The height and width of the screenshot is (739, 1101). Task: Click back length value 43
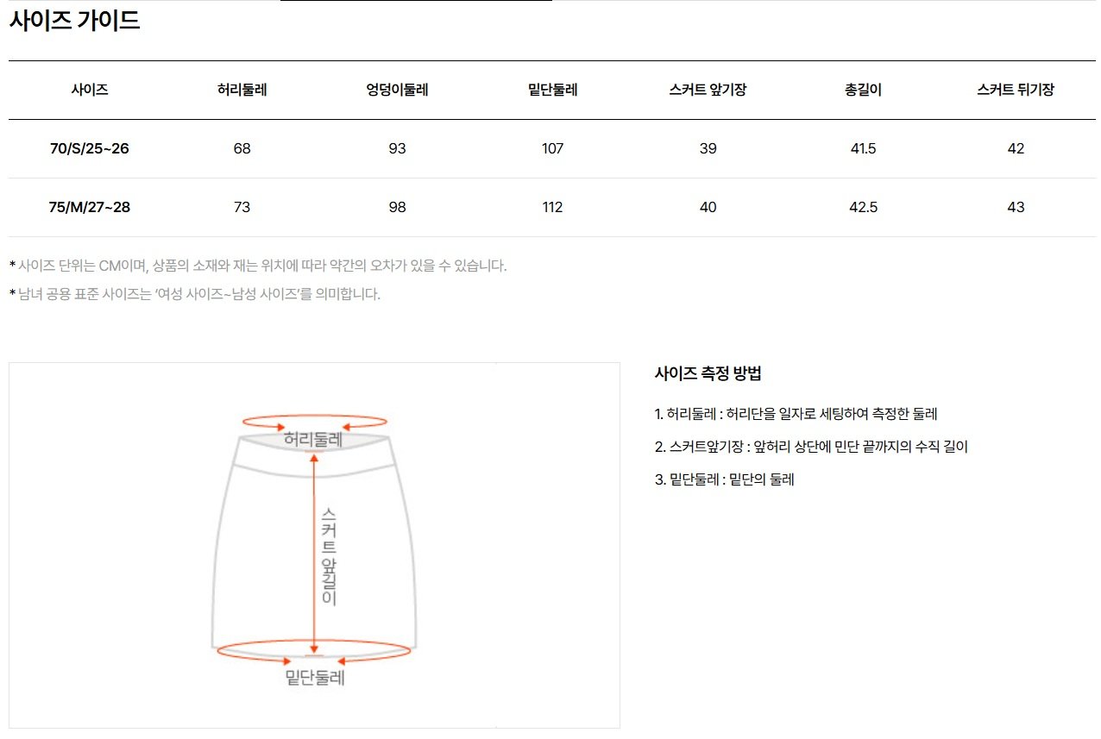coord(1016,207)
